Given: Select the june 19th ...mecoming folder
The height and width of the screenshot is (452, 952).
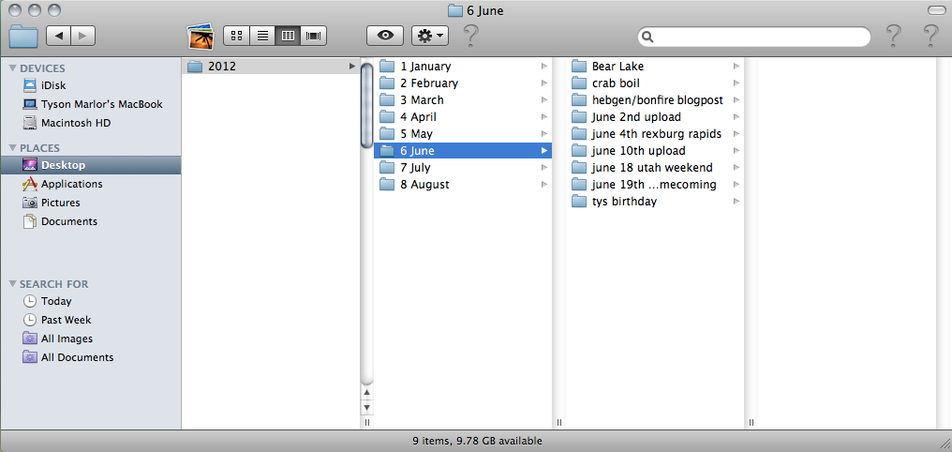Looking at the screenshot, I should 654,184.
